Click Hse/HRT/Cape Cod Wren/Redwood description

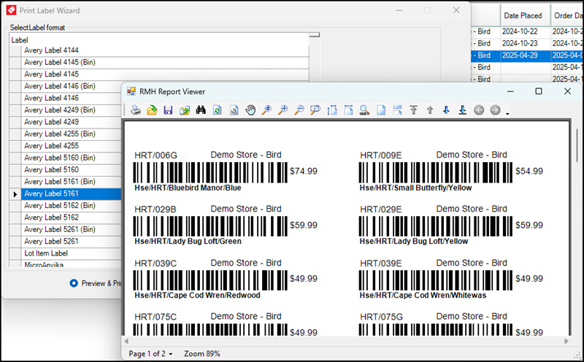[x=197, y=296]
